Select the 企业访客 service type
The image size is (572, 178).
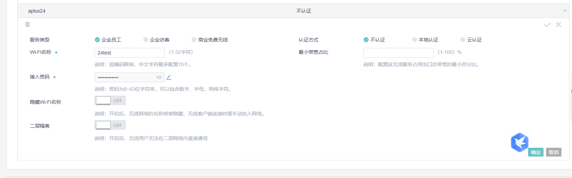(146, 40)
